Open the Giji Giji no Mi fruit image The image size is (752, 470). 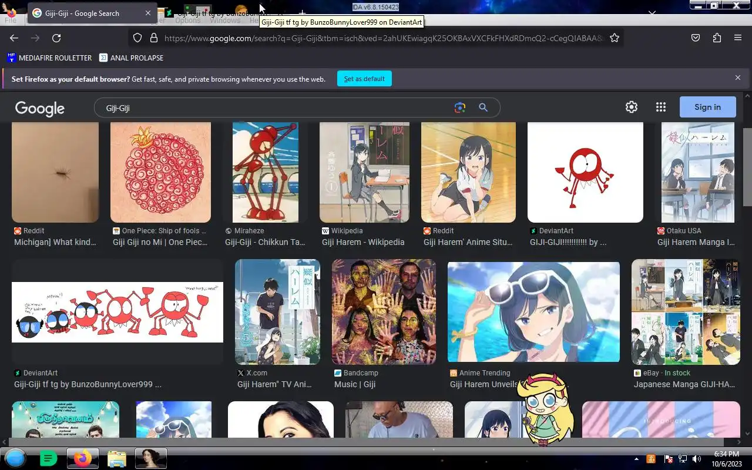[x=160, y=172]
